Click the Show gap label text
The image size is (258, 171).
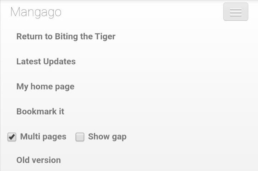[x=107, y=137]
